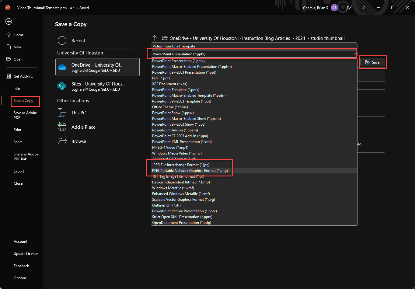Click the PowerPoint logo in title bar
Screen dimensions: 415x289
point(8,8)
